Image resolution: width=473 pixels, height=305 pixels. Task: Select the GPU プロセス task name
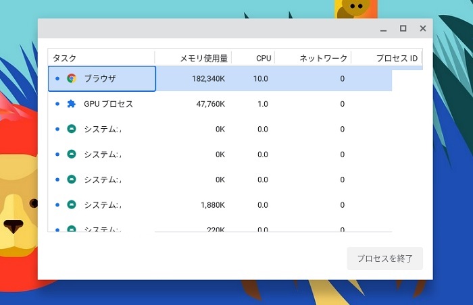tap(108, 104)
